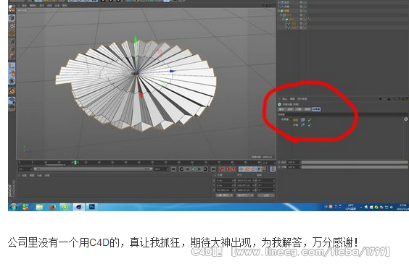Click back arrow in attribute manager header
The image size is (409, 264).
tap(380, 99)
